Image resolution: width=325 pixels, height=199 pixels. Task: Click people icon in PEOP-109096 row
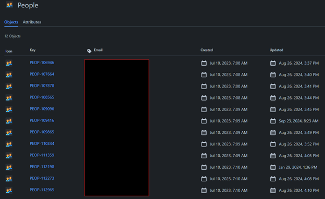[x=9, y=109]
